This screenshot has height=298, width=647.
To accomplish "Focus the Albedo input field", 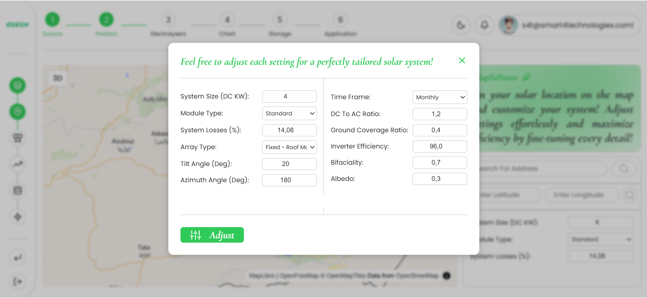I will point(439,179).
